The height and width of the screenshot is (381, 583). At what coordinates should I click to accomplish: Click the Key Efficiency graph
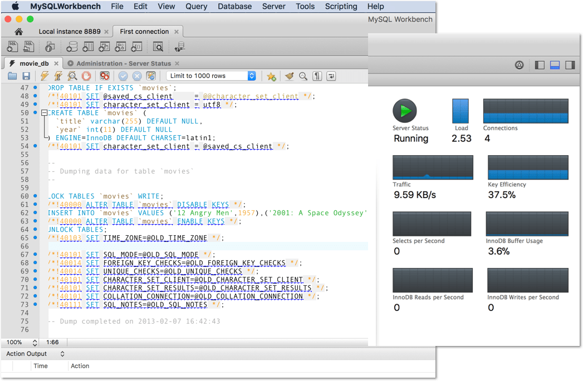click(x=528, y=167)
